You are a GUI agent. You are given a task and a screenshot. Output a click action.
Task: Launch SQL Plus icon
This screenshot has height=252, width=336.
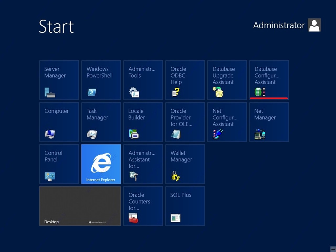pos(176,218)
